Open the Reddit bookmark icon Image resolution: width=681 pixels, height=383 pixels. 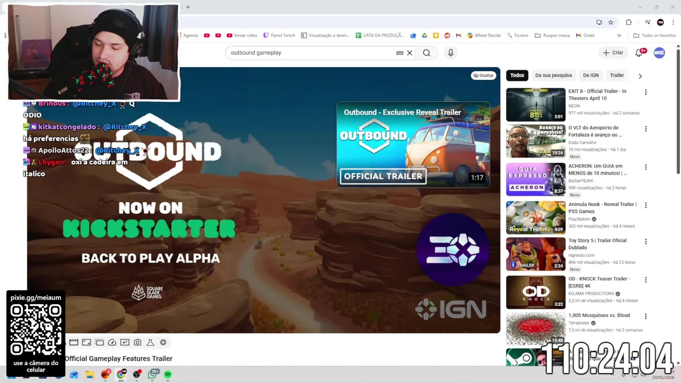(447, 36)
